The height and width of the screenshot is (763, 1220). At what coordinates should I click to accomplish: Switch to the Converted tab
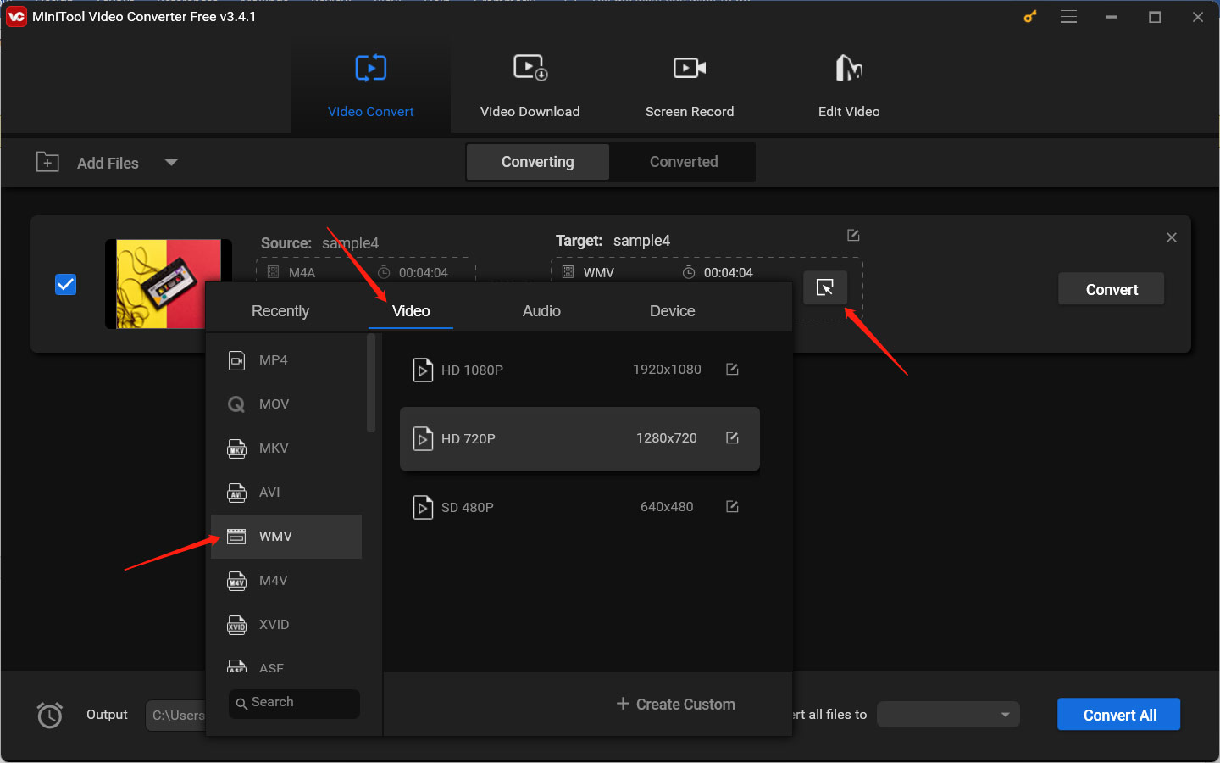coord(684,162)
